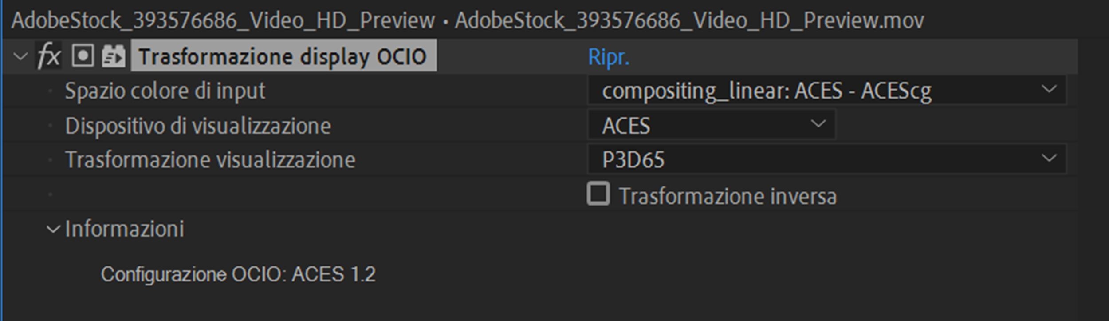Screen dimensions: 1109x321
Task: Enable the Trasformazione inversa checkbox
Action: [x=598, y=194]
